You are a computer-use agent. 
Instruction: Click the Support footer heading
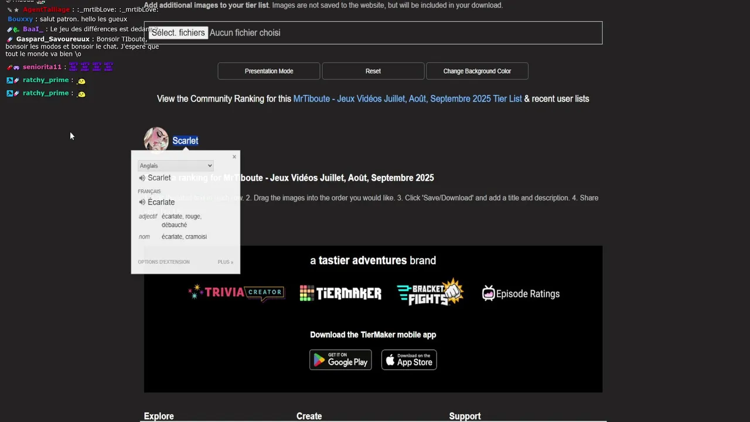point(465,416)
